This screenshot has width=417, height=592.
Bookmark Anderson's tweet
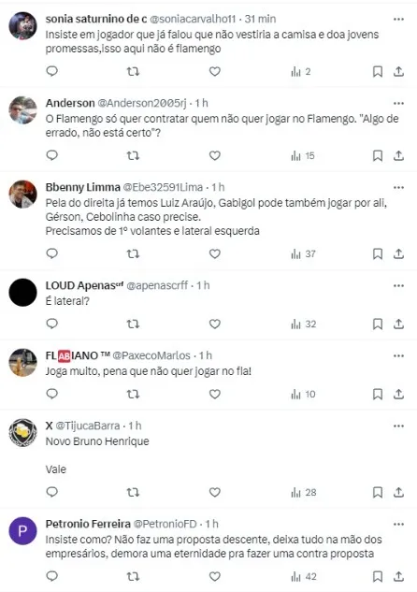(378, 155)
